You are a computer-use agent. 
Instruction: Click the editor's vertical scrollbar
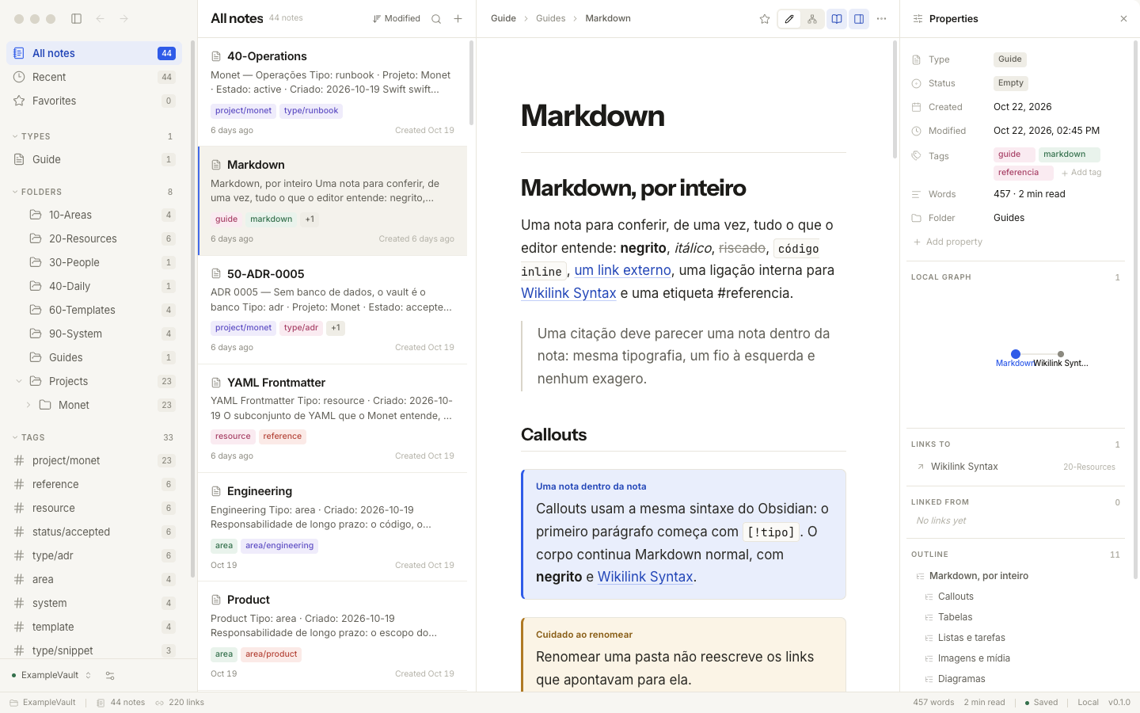895,99
